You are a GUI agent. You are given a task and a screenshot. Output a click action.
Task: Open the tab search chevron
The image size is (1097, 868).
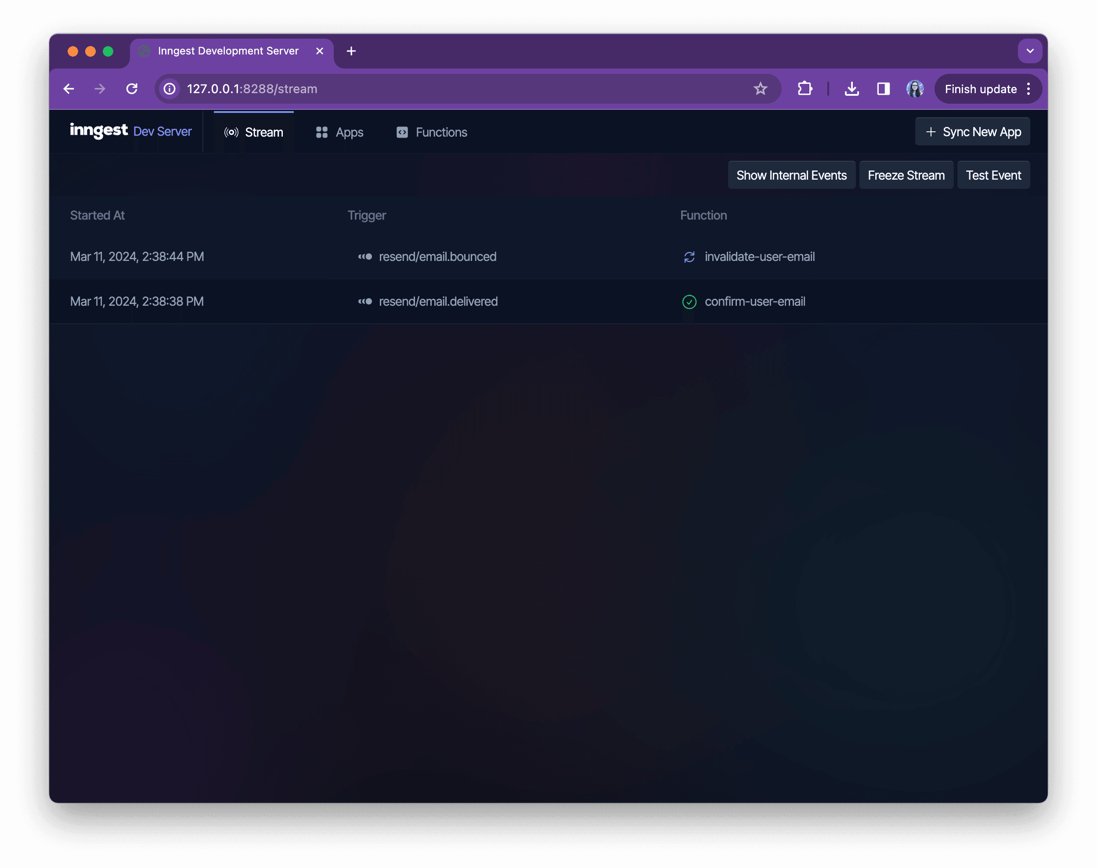point(1030,51)
